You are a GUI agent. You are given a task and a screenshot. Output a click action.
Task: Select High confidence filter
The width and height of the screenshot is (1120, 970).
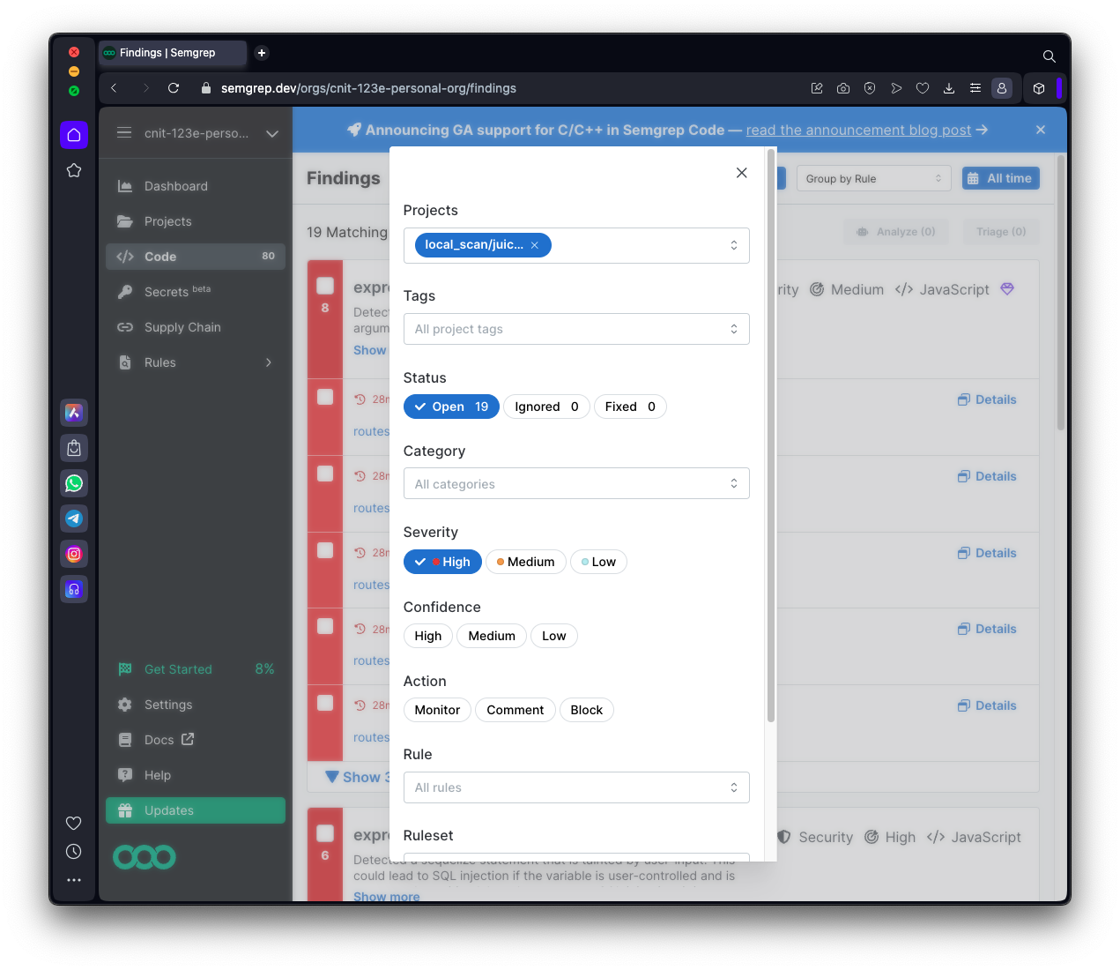click(428, 636)
